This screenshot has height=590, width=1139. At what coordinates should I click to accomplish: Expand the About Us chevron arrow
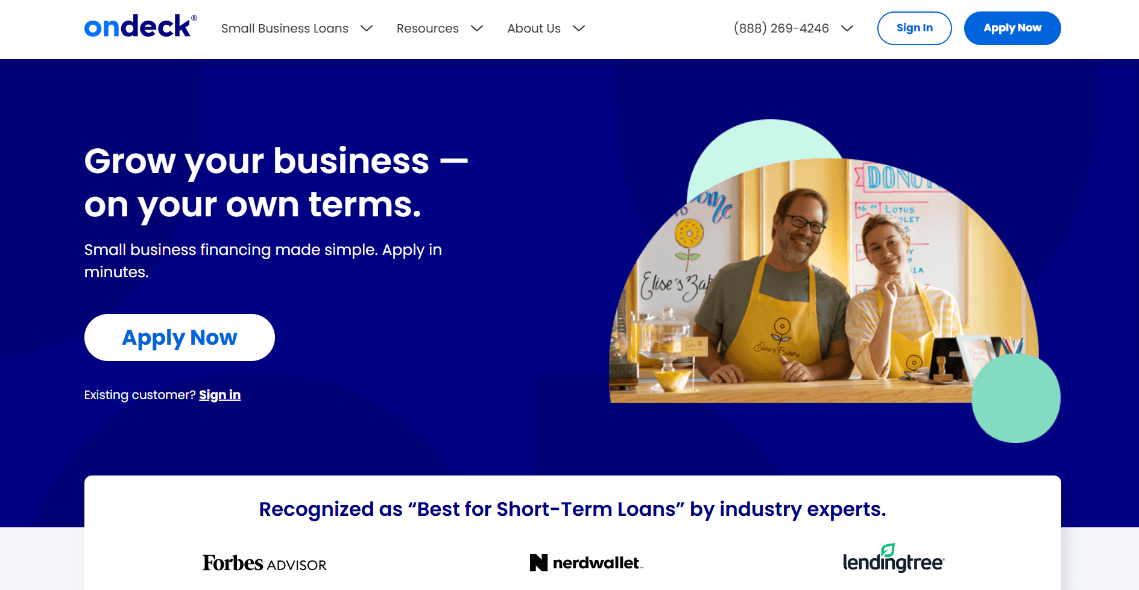tap(579, 28)
